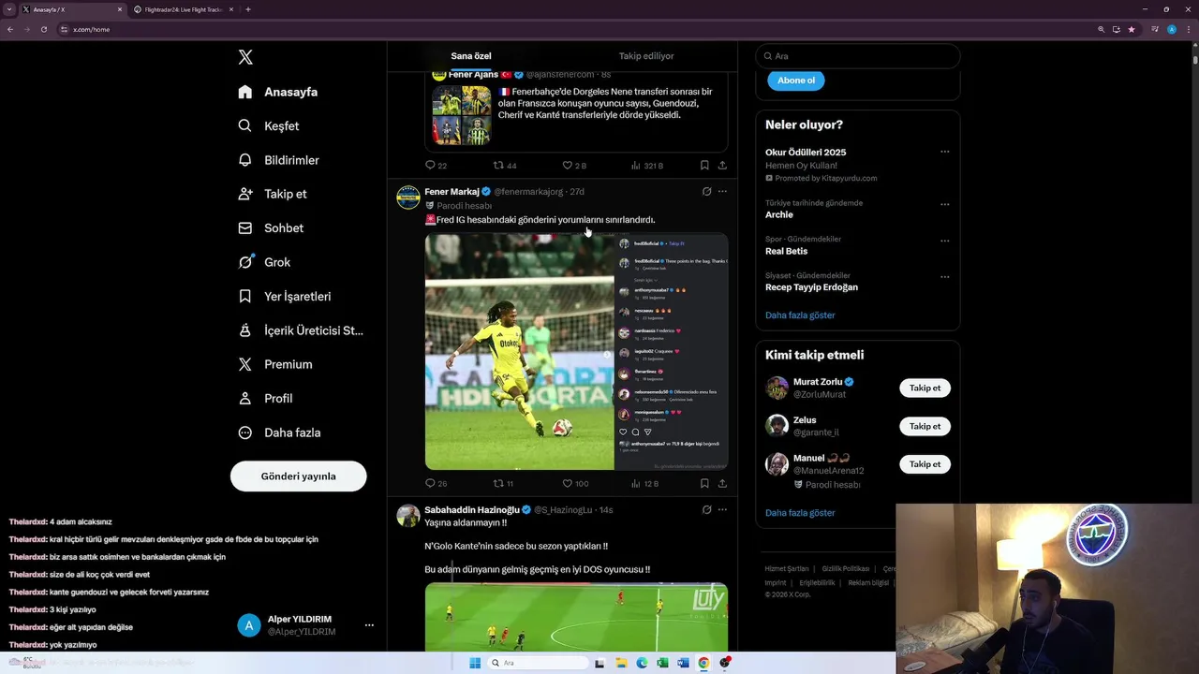Open Fred football photo in Fener Markaj post

coord(520,351)
